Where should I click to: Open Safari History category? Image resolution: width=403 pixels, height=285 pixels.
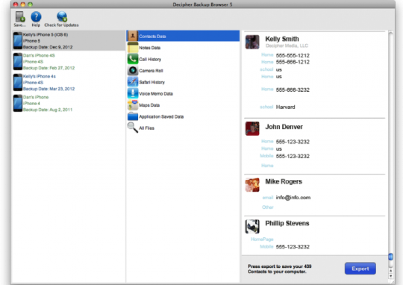point(183,82)
